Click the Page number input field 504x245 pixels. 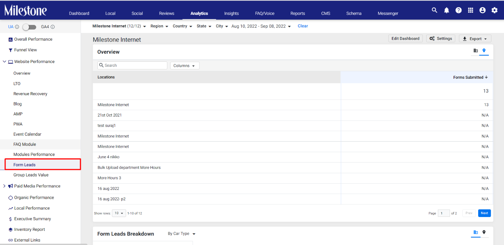(x=444, y=213)
